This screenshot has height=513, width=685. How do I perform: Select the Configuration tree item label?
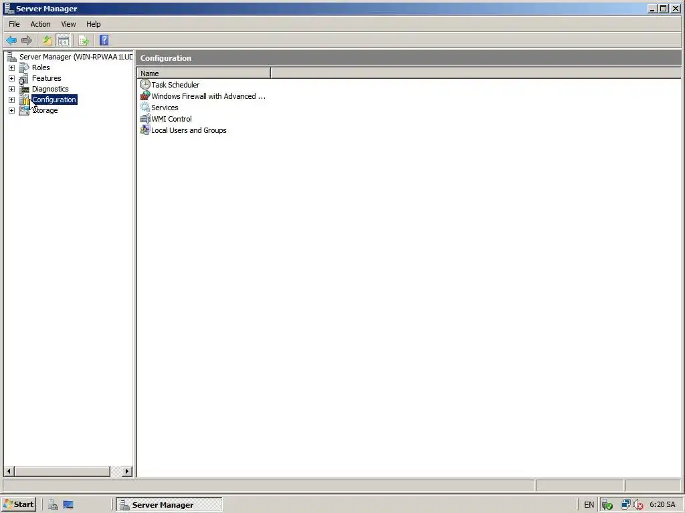pos(54,100)
